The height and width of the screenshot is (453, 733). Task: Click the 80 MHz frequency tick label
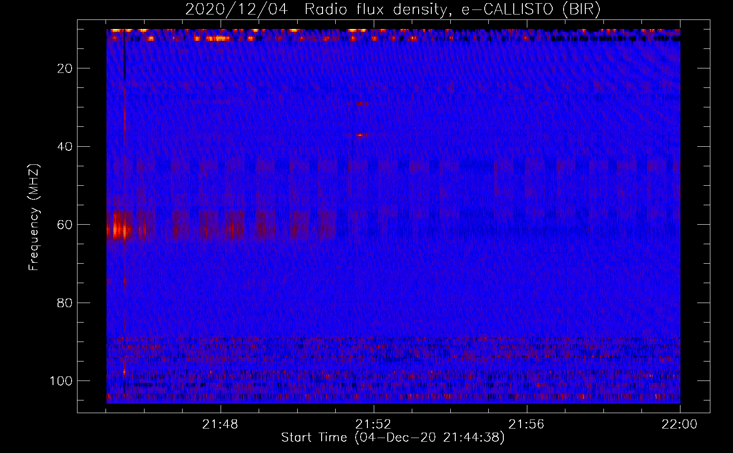(x=65, y=303)
